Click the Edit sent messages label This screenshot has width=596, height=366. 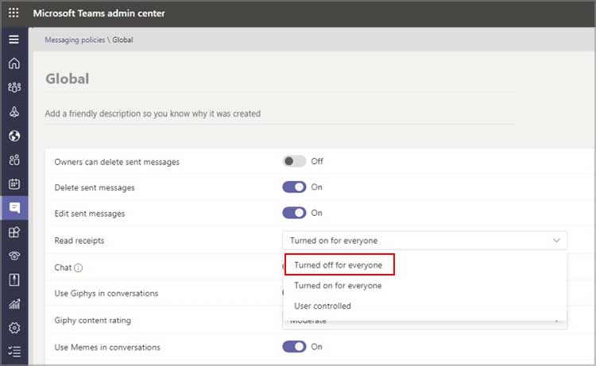point(89,214)
